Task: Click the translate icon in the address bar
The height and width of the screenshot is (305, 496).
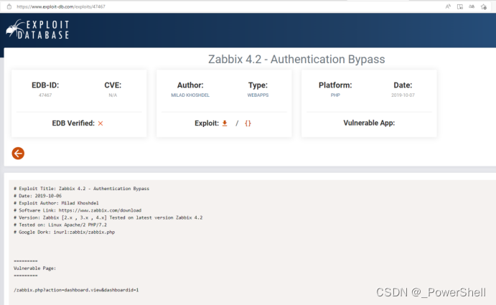Action: point(472,6)
